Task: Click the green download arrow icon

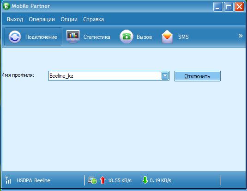Action: point(145,180)
